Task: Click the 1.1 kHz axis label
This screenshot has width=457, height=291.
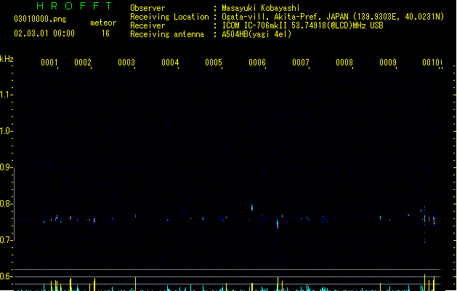Action: click(x=5, y=95)
